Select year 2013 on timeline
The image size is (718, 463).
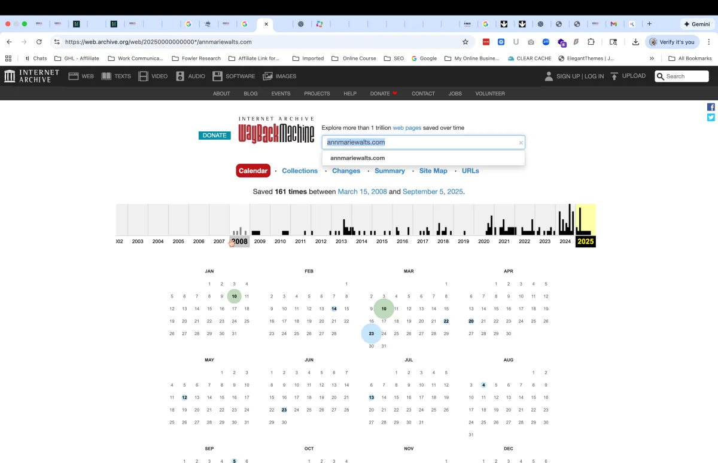click(341, 241)
